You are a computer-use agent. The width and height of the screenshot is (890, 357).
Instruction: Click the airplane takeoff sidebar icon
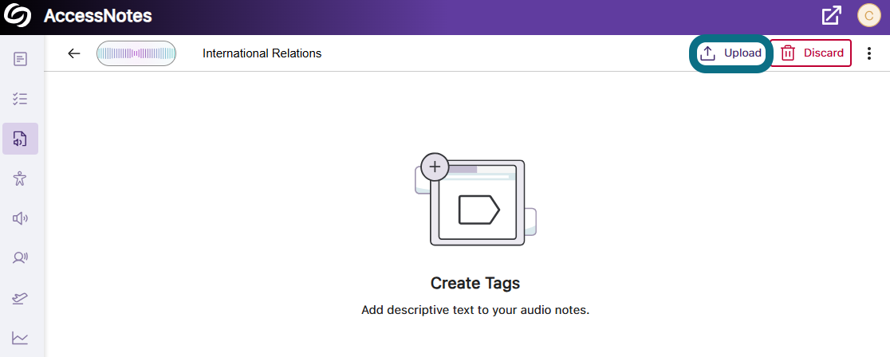(x=21, y=298)
